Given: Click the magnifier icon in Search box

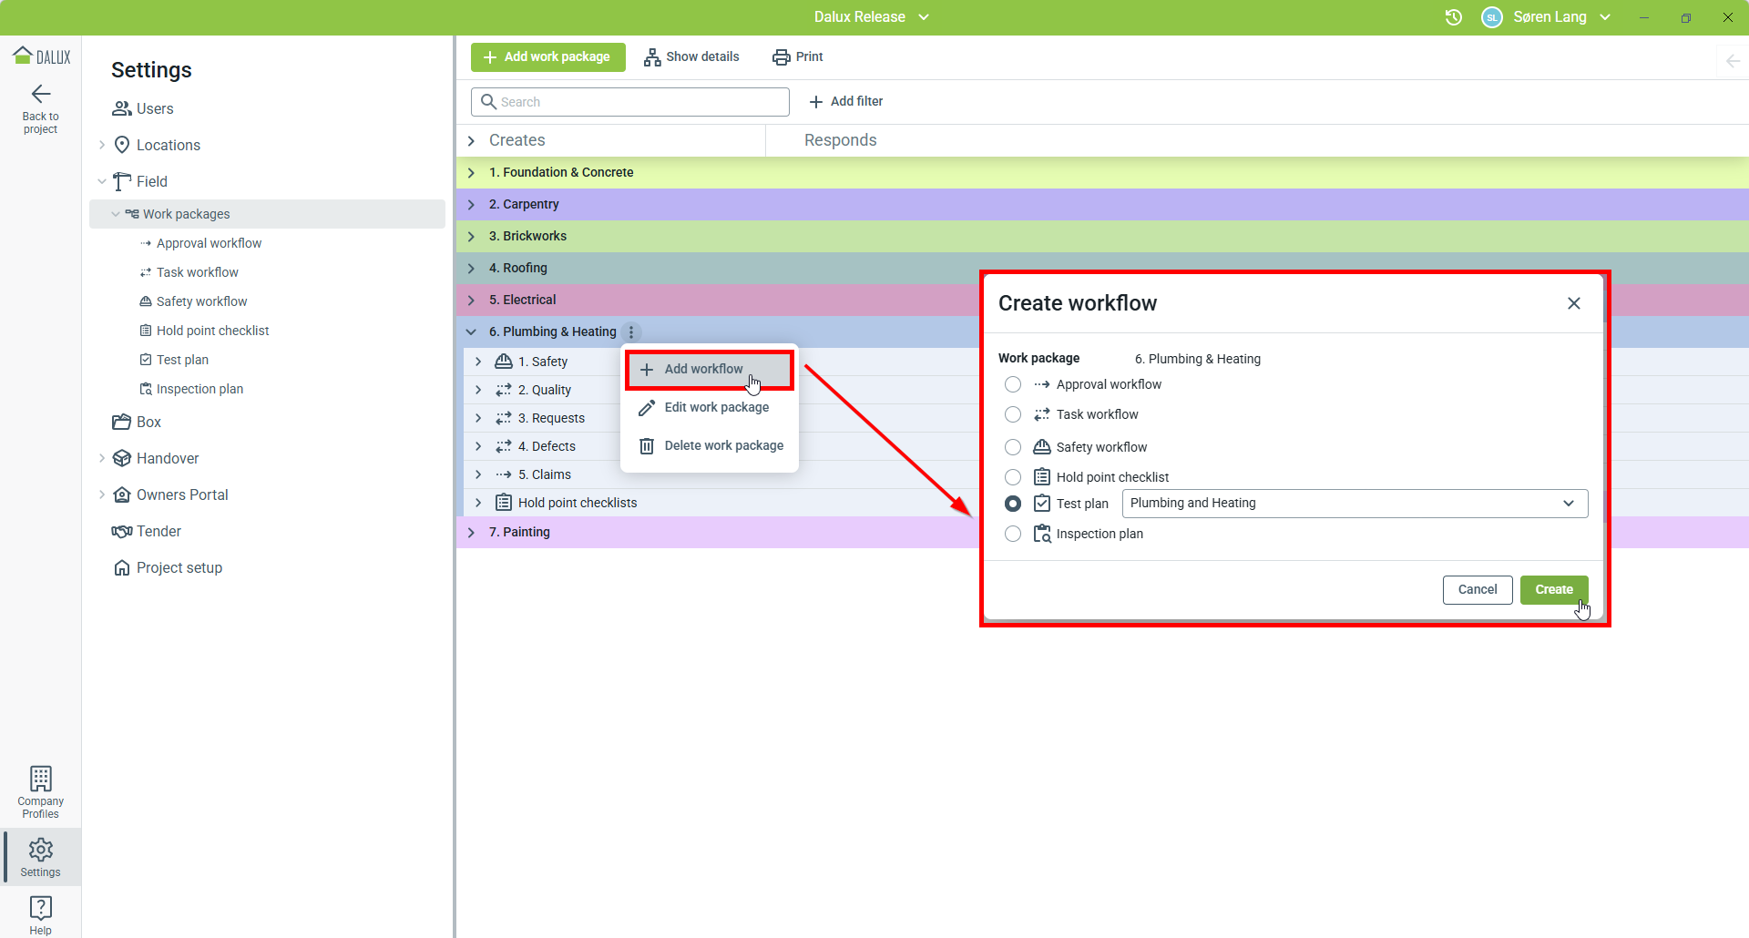Looking at the screenshot, I should point(489,101).
